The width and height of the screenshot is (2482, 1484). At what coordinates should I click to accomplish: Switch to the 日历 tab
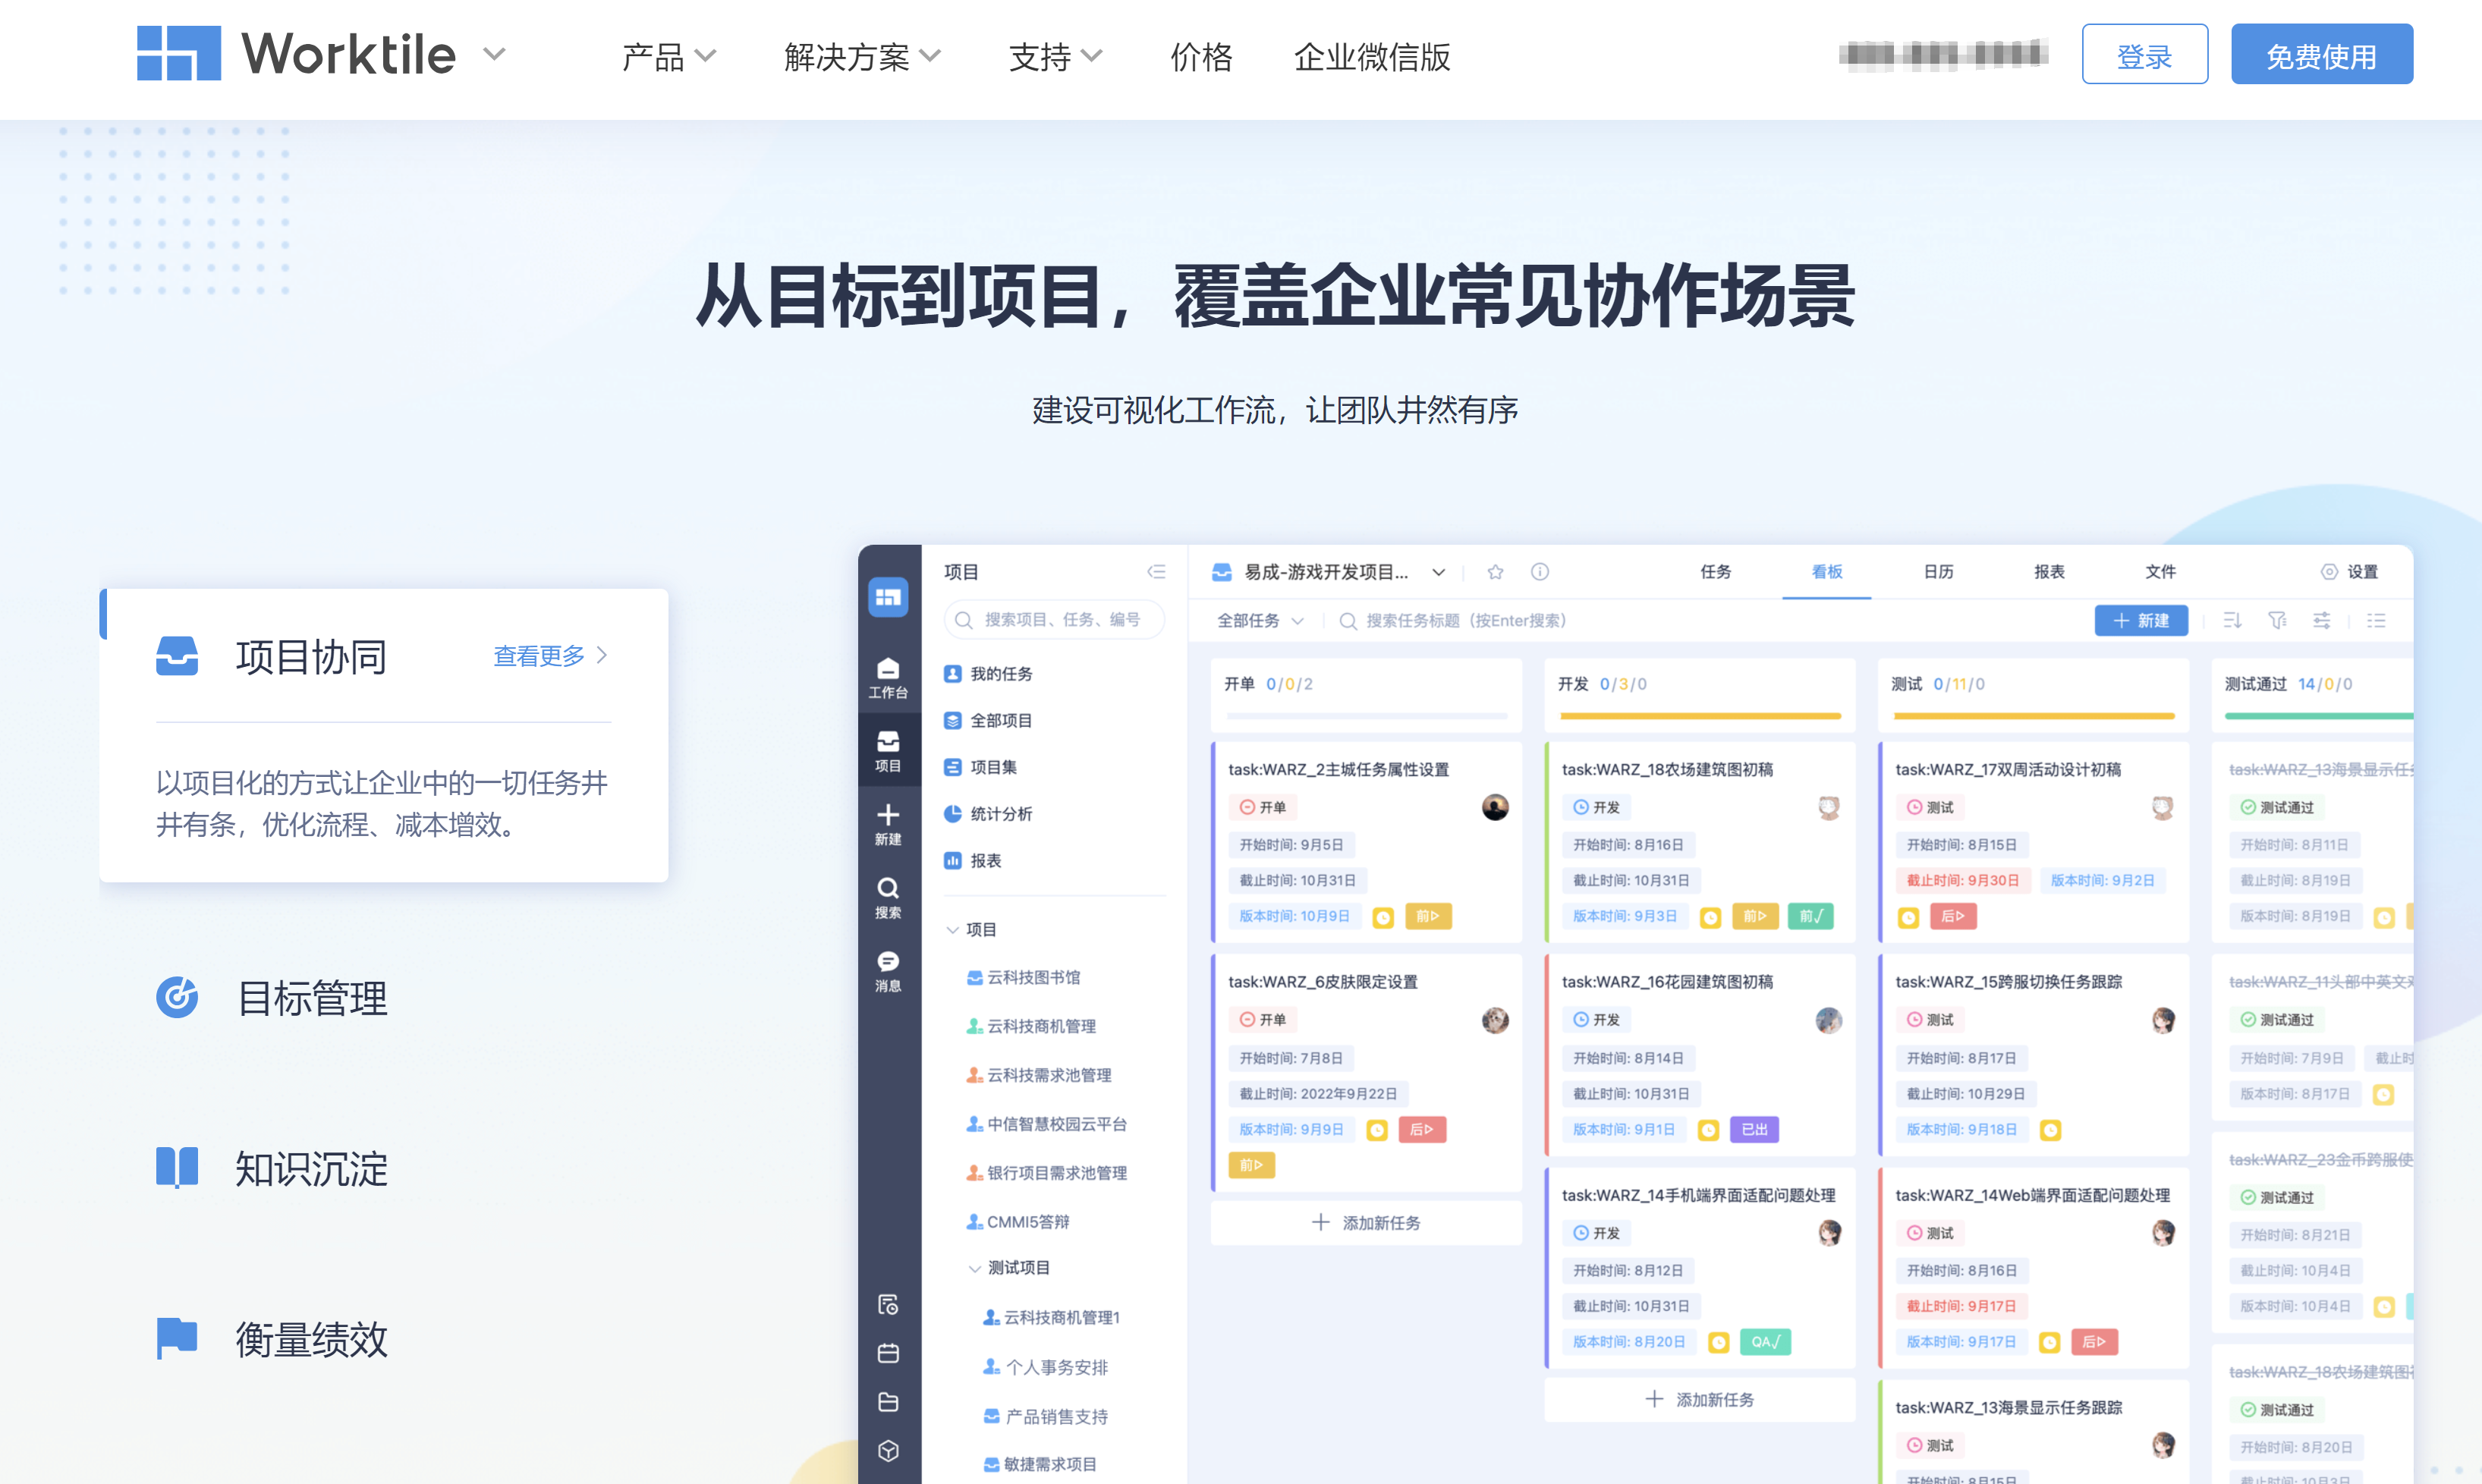(1938, 572)
